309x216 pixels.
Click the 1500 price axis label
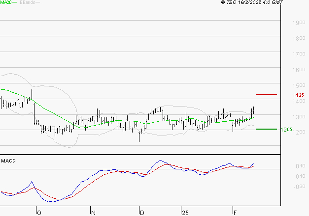[x=299, y=85]
